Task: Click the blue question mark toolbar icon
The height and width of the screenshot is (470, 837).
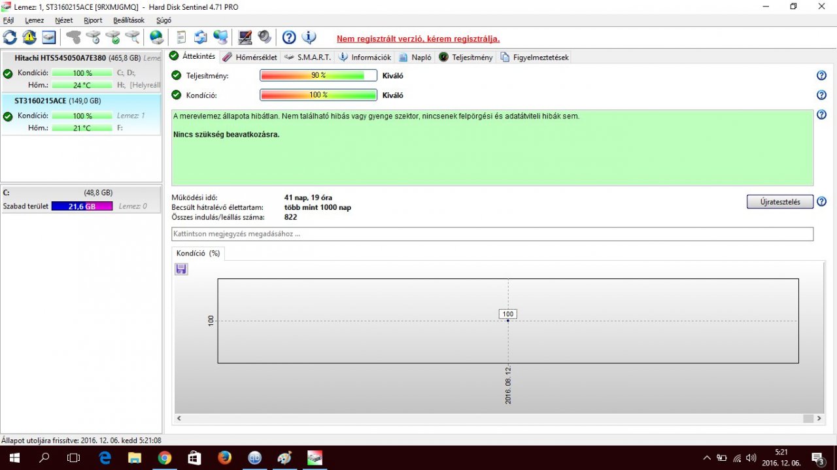Action: pyautogui.click(x=289, y=37)
